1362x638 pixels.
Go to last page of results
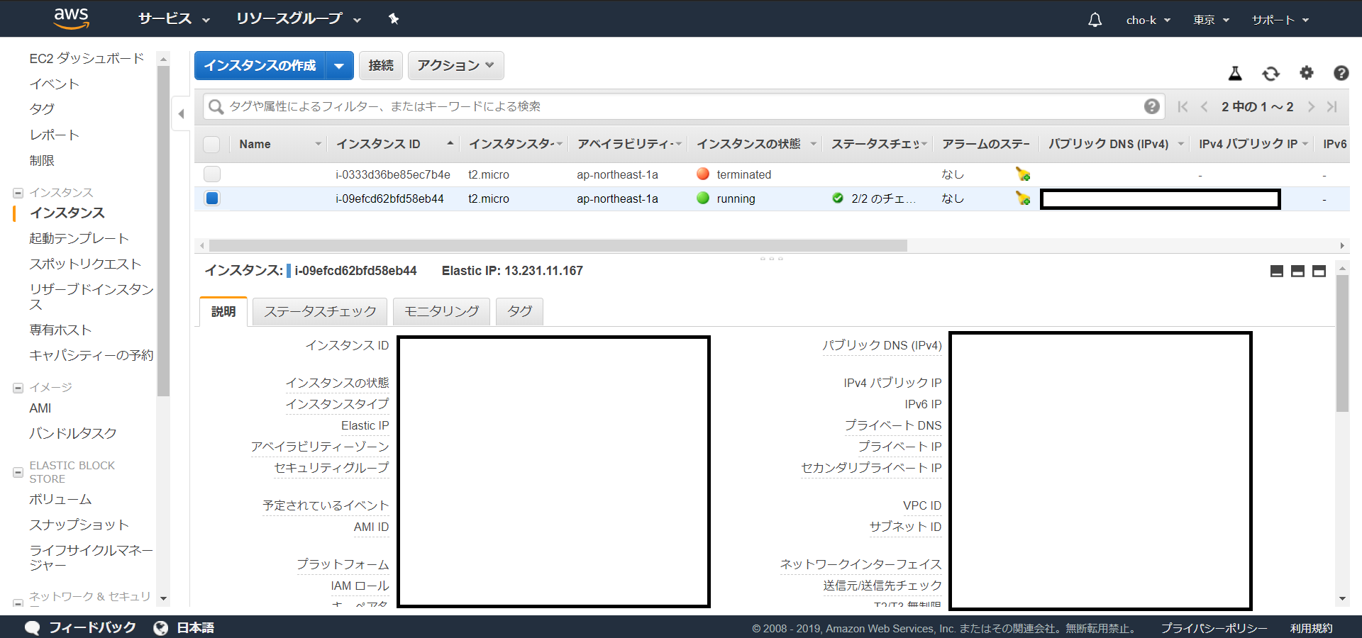click(x=1332, y=106)
